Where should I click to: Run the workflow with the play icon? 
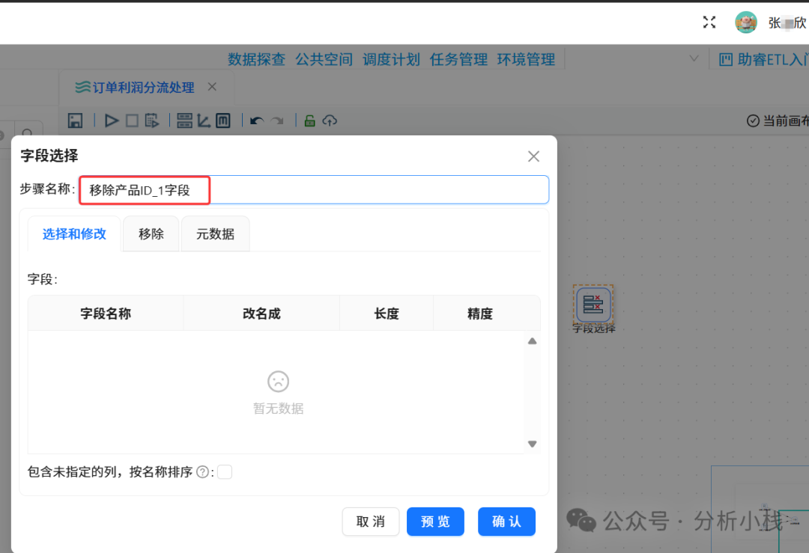[x=111, y=120]
